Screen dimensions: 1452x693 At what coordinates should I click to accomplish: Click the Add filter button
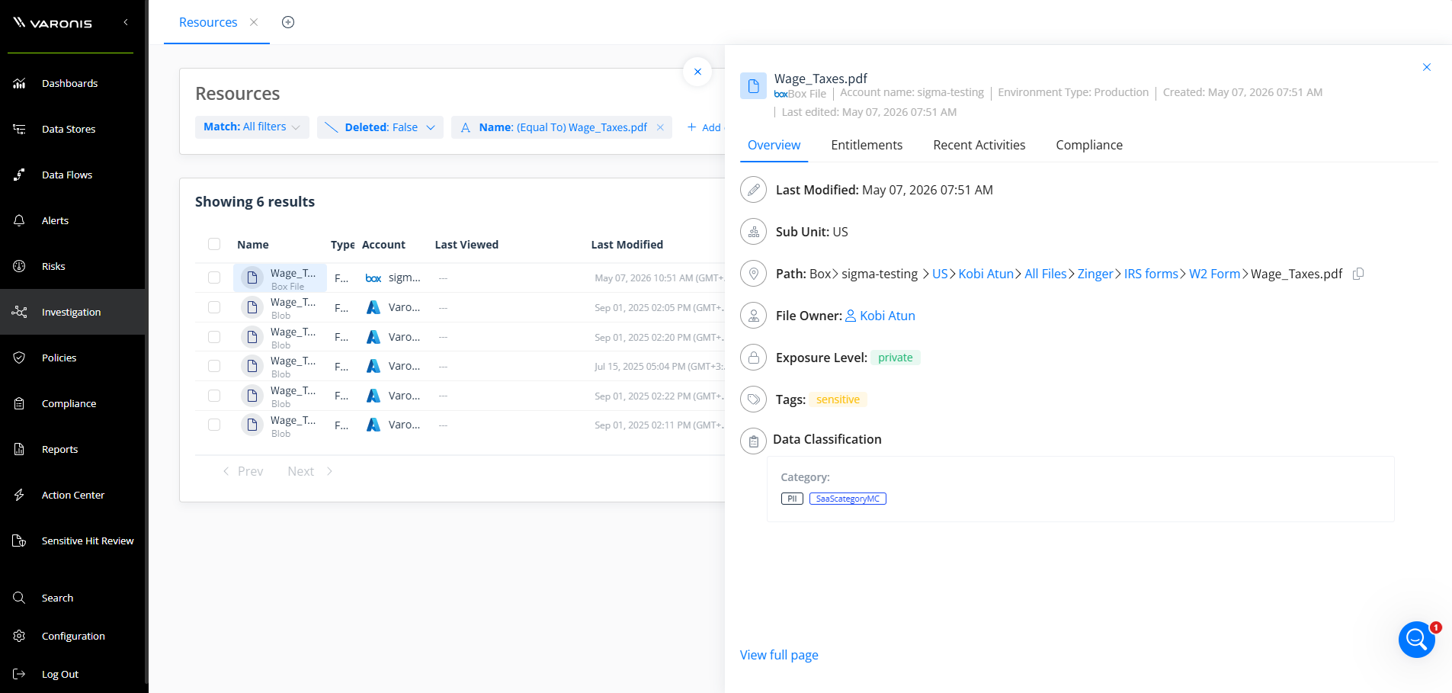(x=704, y=127)
